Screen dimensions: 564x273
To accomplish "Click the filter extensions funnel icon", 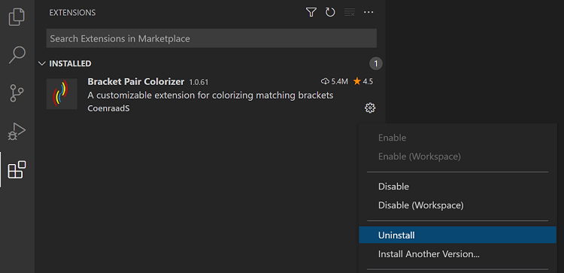I will coord(311,13).
